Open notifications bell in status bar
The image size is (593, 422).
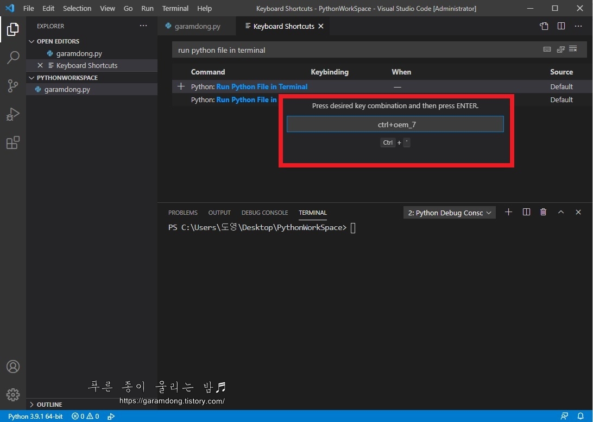[581, 417]
